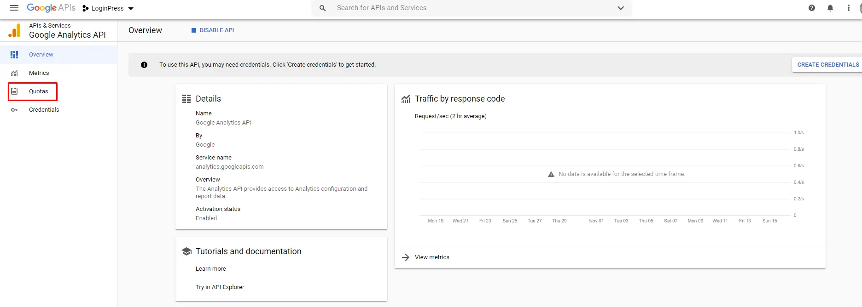The width and height of the screenshot is (862, 307).
Task: Click the info icon in the credentials notice
Action: click(x=144, y=65)
